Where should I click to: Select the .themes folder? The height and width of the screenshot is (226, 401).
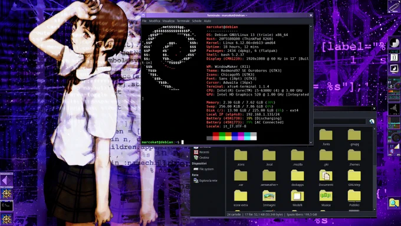pos(354,158)
